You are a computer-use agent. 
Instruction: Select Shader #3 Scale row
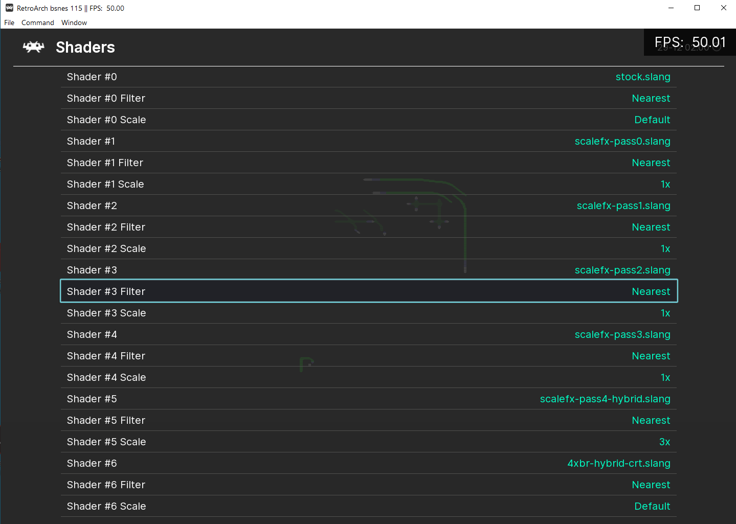(368, 313)
